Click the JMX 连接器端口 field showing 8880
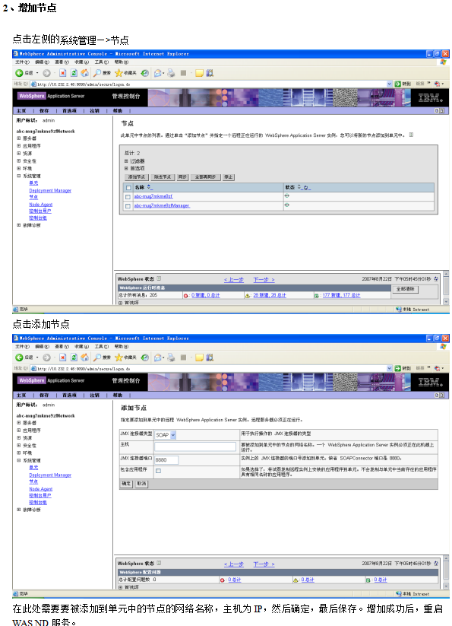Image resolution: width=452 pixels, height=626 pixels. point(166,460)
